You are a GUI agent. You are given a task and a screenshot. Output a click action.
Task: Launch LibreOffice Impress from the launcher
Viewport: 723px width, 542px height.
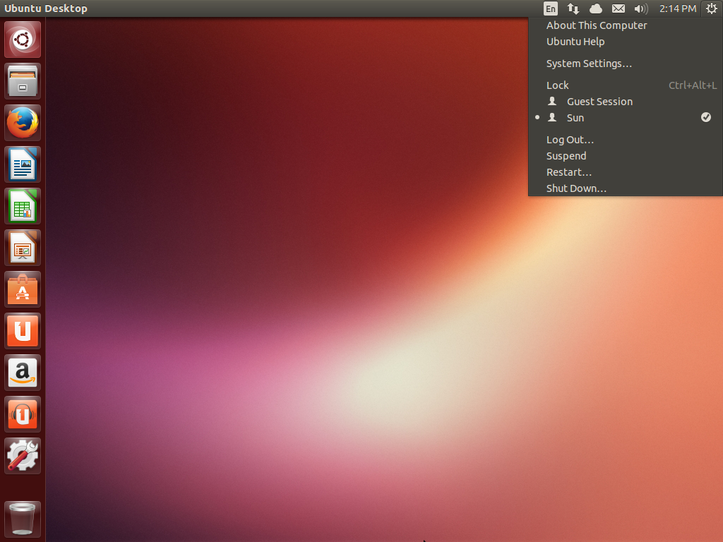tap(21, 247)
